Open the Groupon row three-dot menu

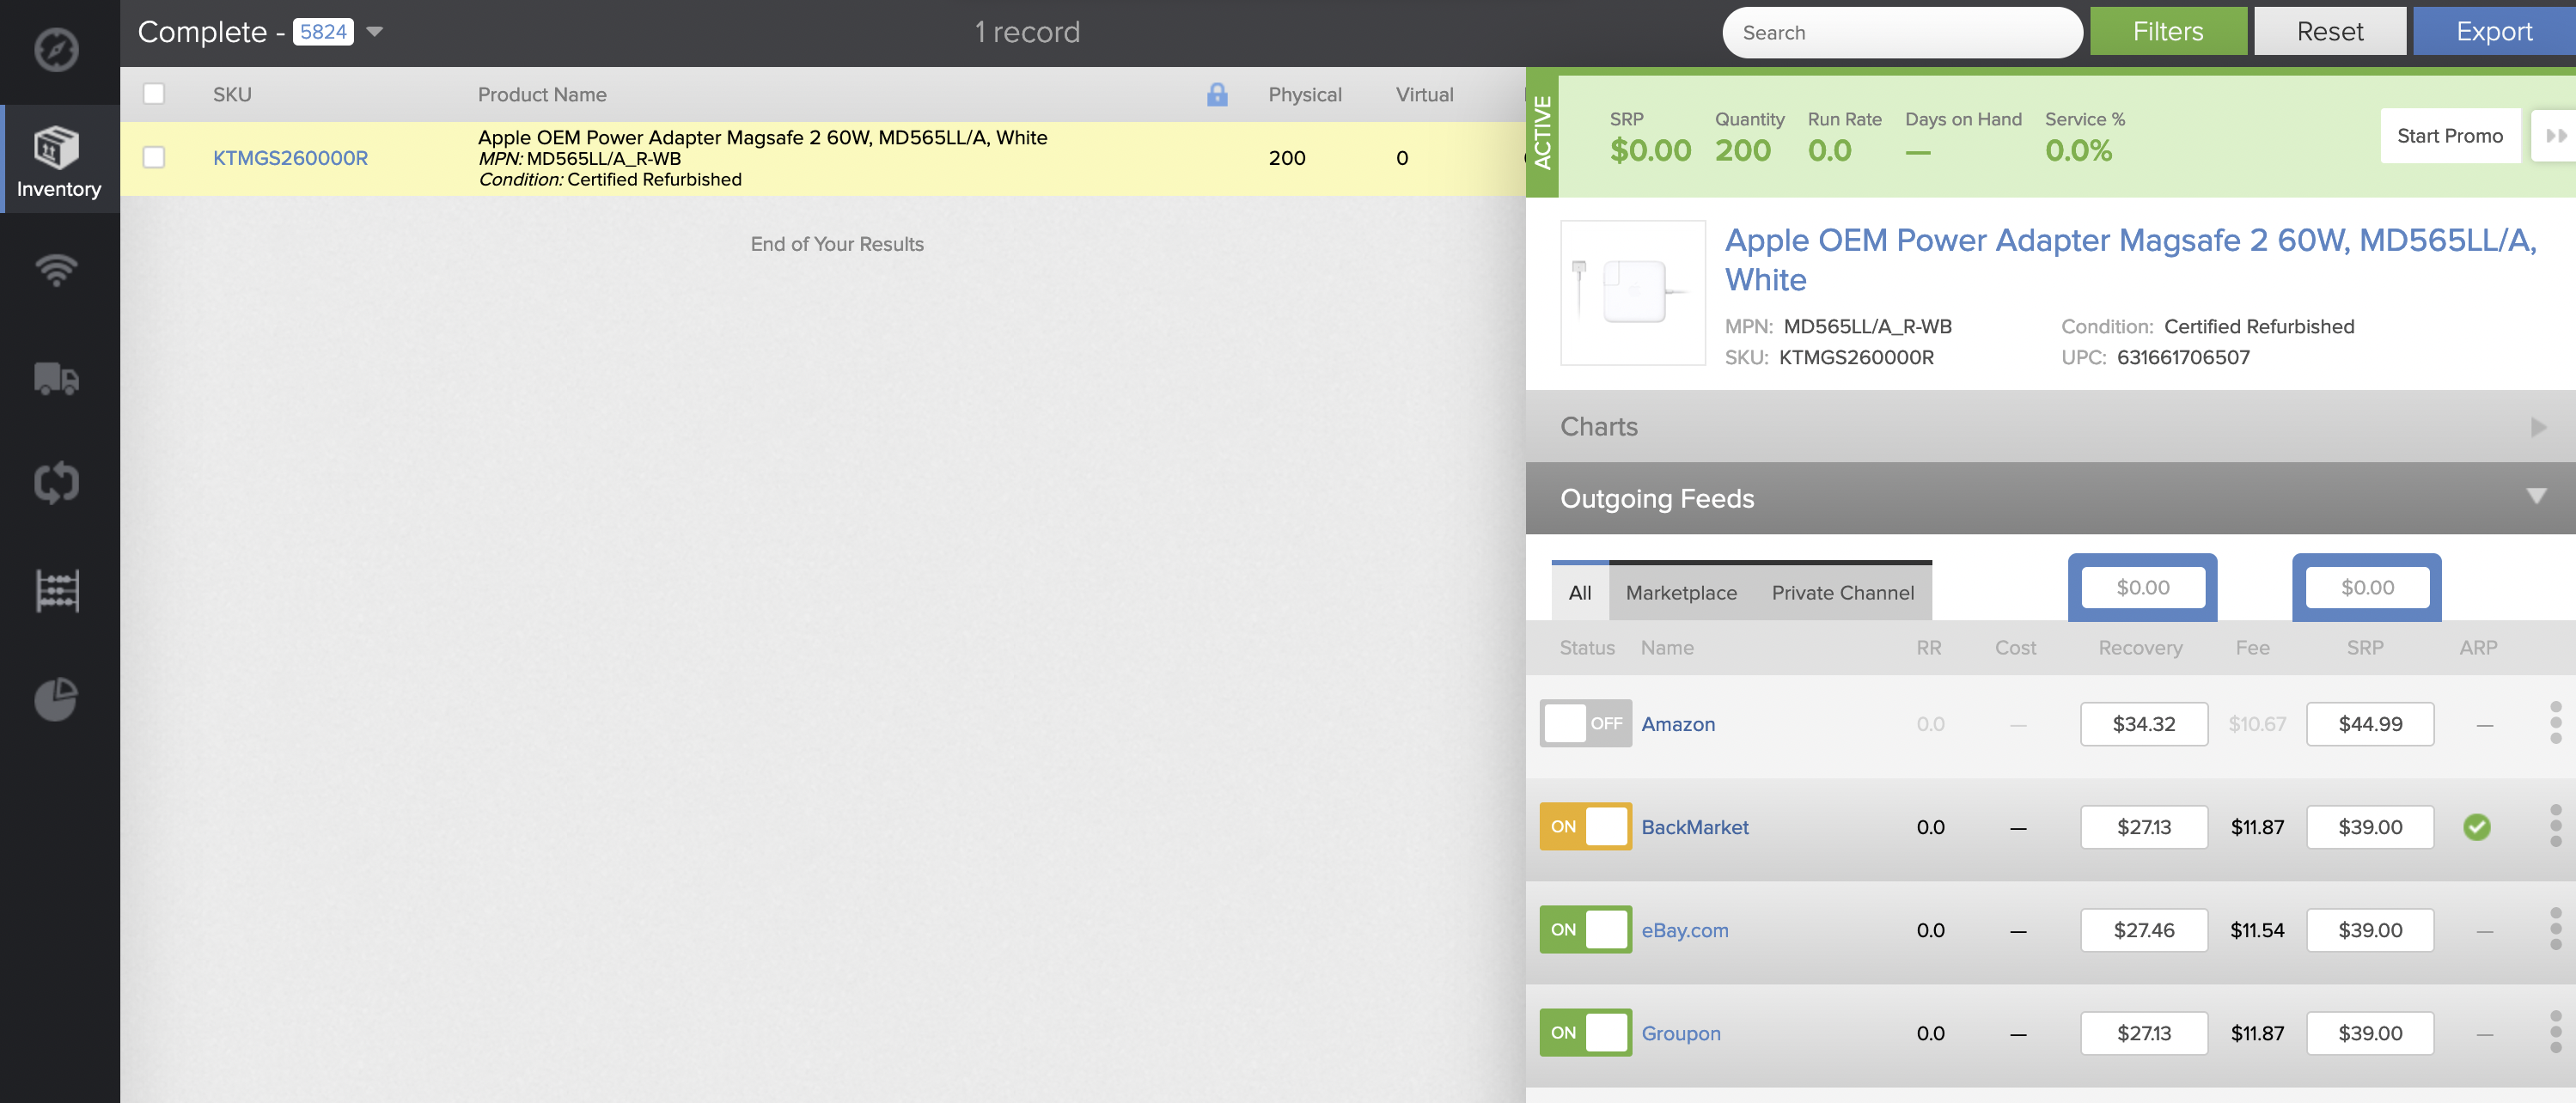coord(2555,1032)
